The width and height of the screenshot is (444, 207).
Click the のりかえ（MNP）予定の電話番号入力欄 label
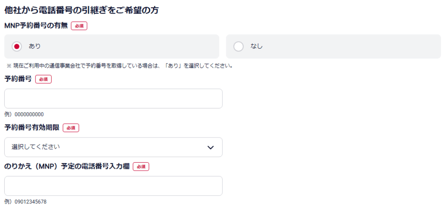(x=67, y=167)
